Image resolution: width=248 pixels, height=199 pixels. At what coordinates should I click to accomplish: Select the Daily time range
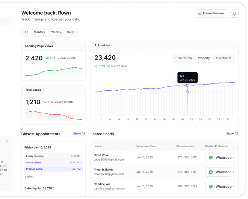coord(70,32)
